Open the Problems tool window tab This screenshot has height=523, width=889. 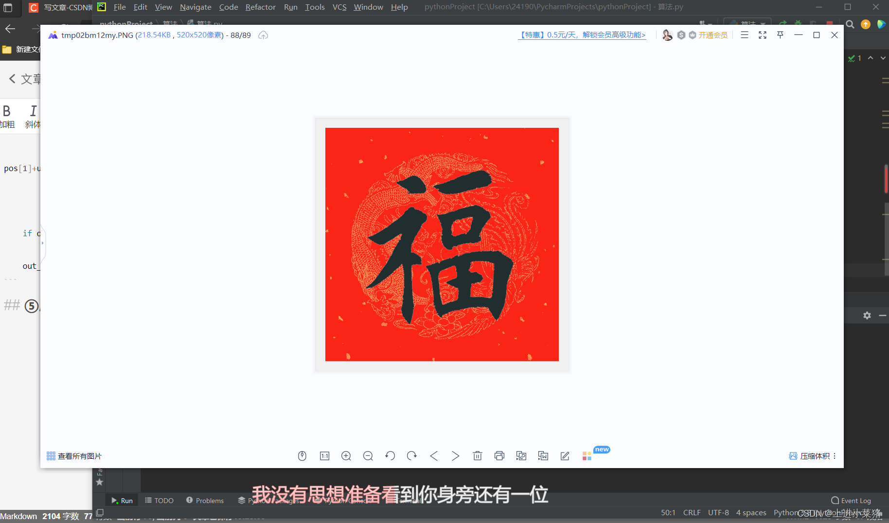tap(205, 501)
